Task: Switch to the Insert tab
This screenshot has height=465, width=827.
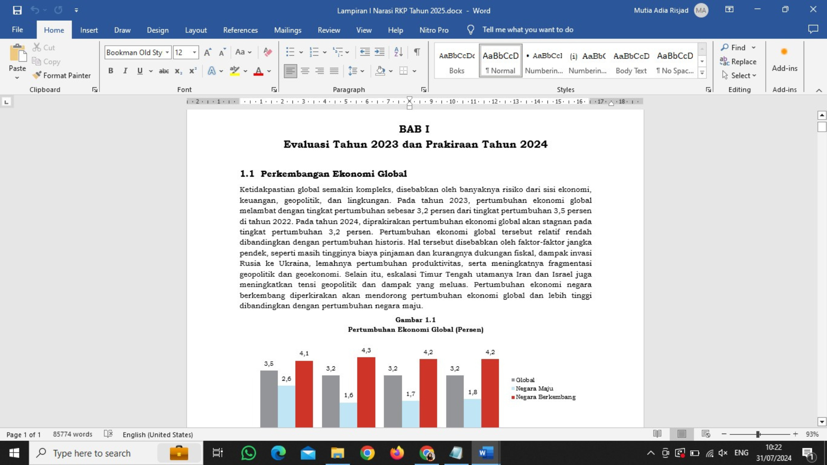Action: point(89,30)
